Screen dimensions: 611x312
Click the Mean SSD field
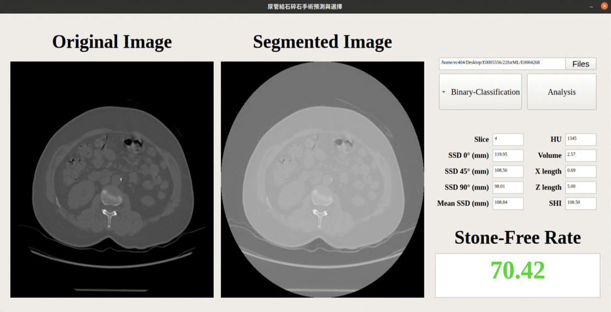coord(507,203)
